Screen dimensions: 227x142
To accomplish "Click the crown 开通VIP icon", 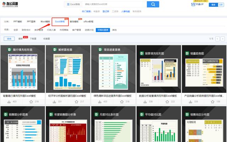I will point(193,4).
